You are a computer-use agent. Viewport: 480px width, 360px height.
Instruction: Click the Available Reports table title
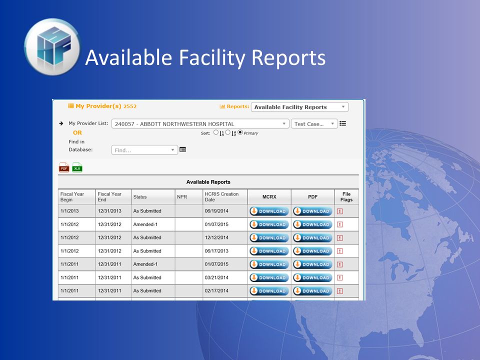pos(208,182)
